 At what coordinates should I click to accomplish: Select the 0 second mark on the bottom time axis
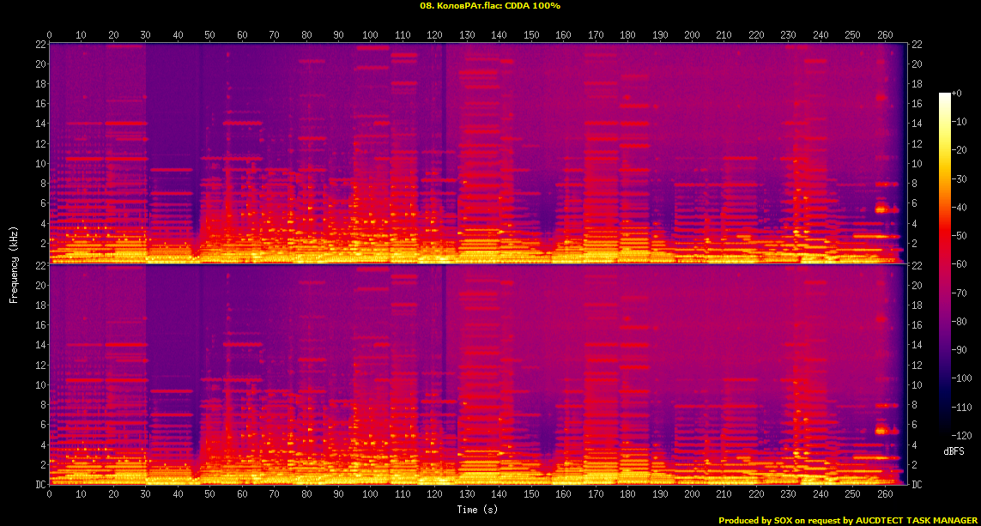click(50, 494)
